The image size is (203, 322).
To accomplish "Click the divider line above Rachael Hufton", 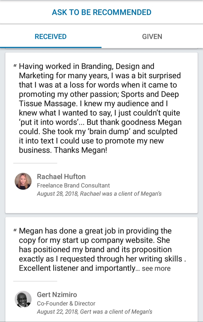I will [x=35, y=163].
